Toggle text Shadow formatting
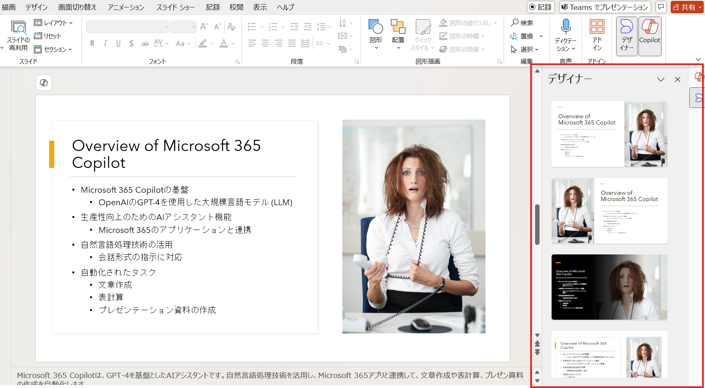The width and height of the screenshot is (705, 388). (131, 43)
